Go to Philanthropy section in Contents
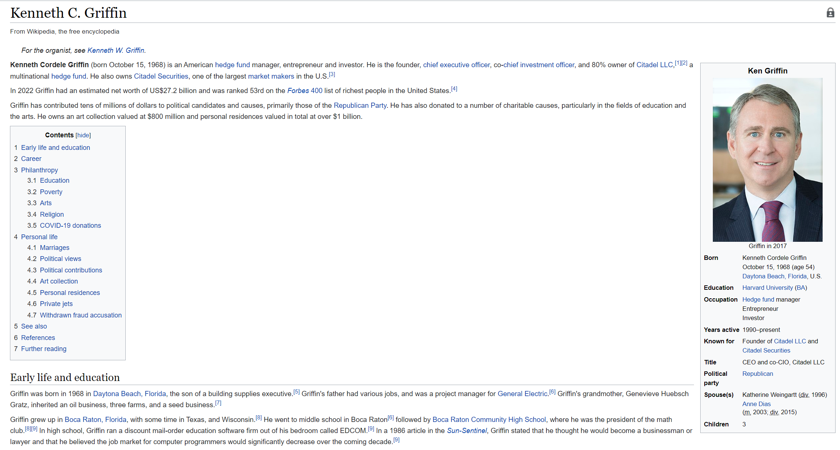 [x=40, y=170]
